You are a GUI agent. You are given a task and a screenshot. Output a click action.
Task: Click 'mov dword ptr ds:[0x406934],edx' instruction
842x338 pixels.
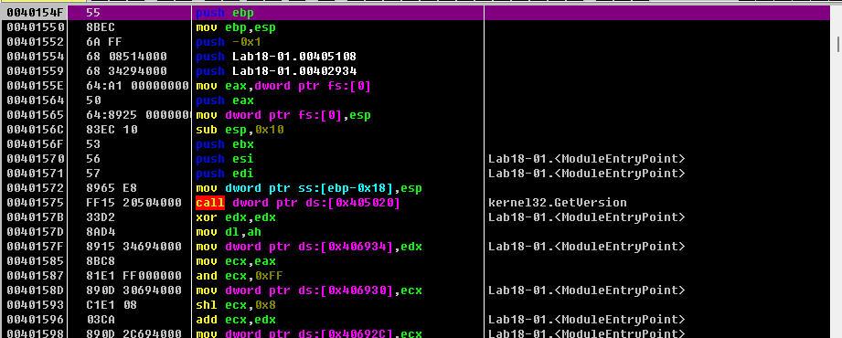coord(309,247)
